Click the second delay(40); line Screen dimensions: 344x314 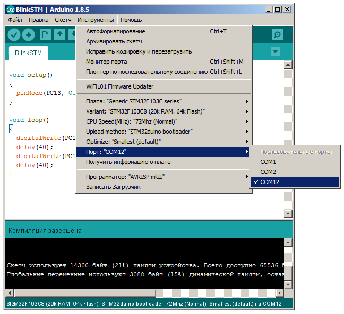coord(35,165)
